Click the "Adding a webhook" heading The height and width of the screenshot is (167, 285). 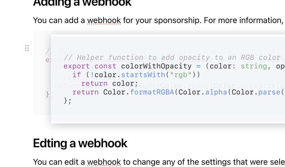(82, 3)
